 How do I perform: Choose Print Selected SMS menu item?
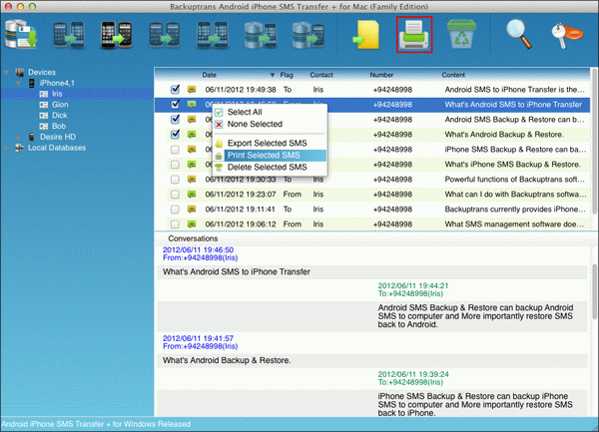click(x=270, y=155)
